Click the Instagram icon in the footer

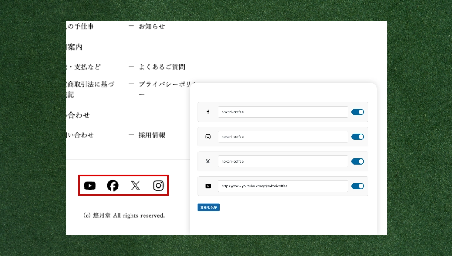159,186
